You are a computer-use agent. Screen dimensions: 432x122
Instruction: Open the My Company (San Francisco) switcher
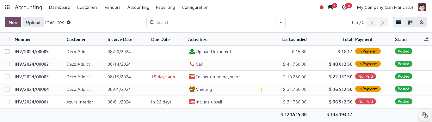(x=385, y=7)
